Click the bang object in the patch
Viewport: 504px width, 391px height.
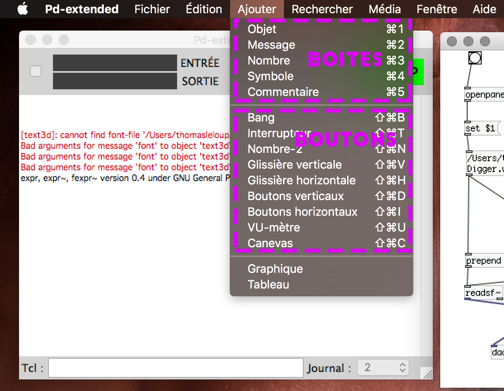pyautogui.click(x=475, y=58)
